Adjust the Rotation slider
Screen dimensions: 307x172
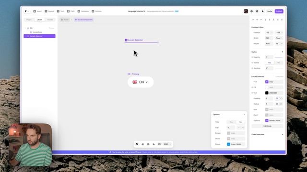[279, 68]
